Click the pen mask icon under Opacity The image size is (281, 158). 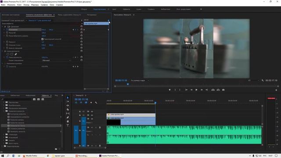tap(16, 54)
